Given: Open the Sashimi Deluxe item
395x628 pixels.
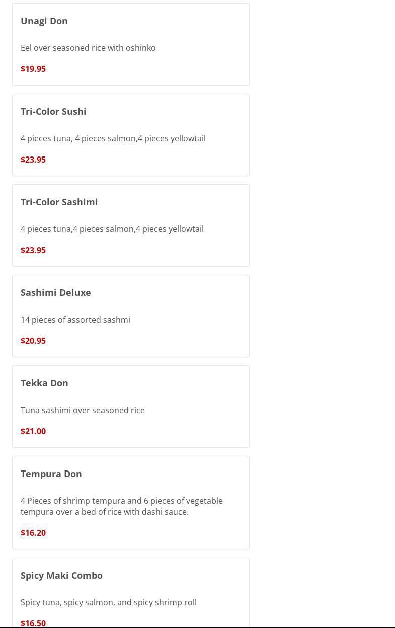Looking at the screenshot, I should coord(56,292).
